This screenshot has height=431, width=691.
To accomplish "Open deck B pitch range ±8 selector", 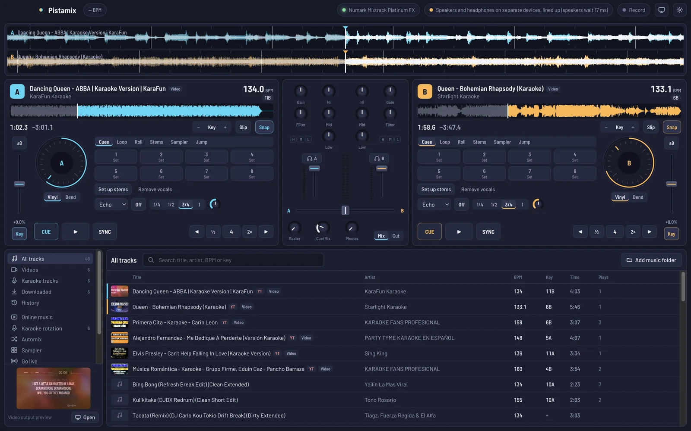I will [x=672, y=144].
